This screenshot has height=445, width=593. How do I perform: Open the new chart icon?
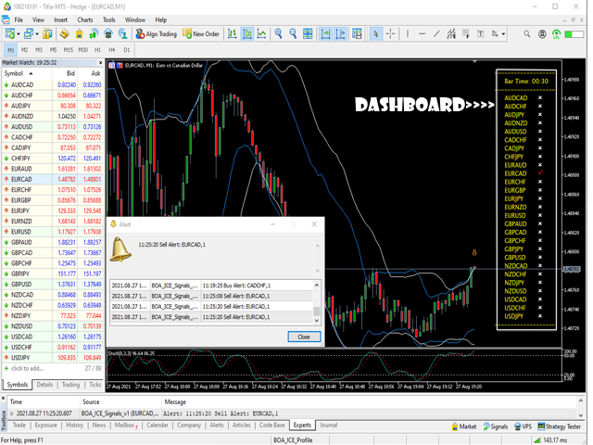[x=10, y=34]
